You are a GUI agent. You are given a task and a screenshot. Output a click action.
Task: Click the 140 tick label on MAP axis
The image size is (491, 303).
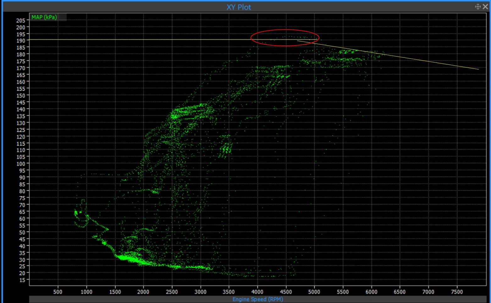point(21,109)
